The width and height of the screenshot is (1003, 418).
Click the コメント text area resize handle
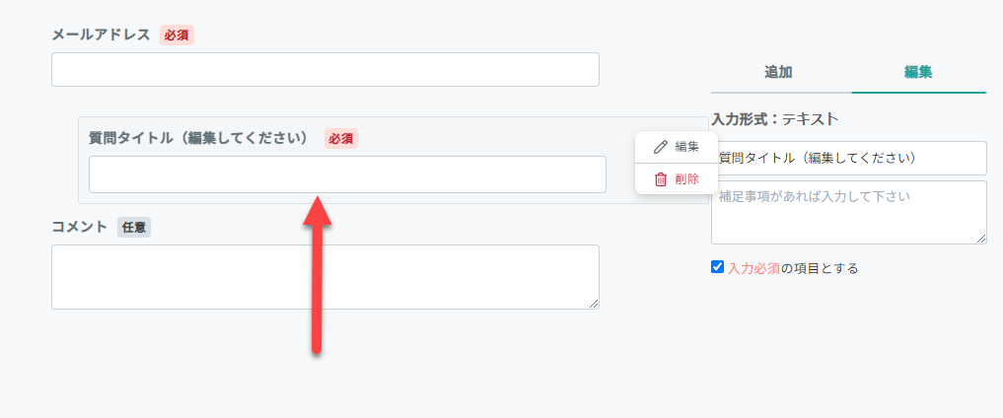tap(594, 304)
